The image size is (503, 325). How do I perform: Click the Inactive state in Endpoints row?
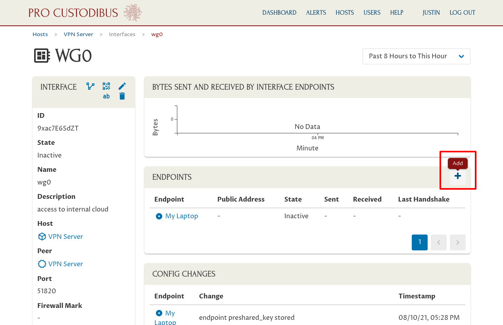[296, 216]
